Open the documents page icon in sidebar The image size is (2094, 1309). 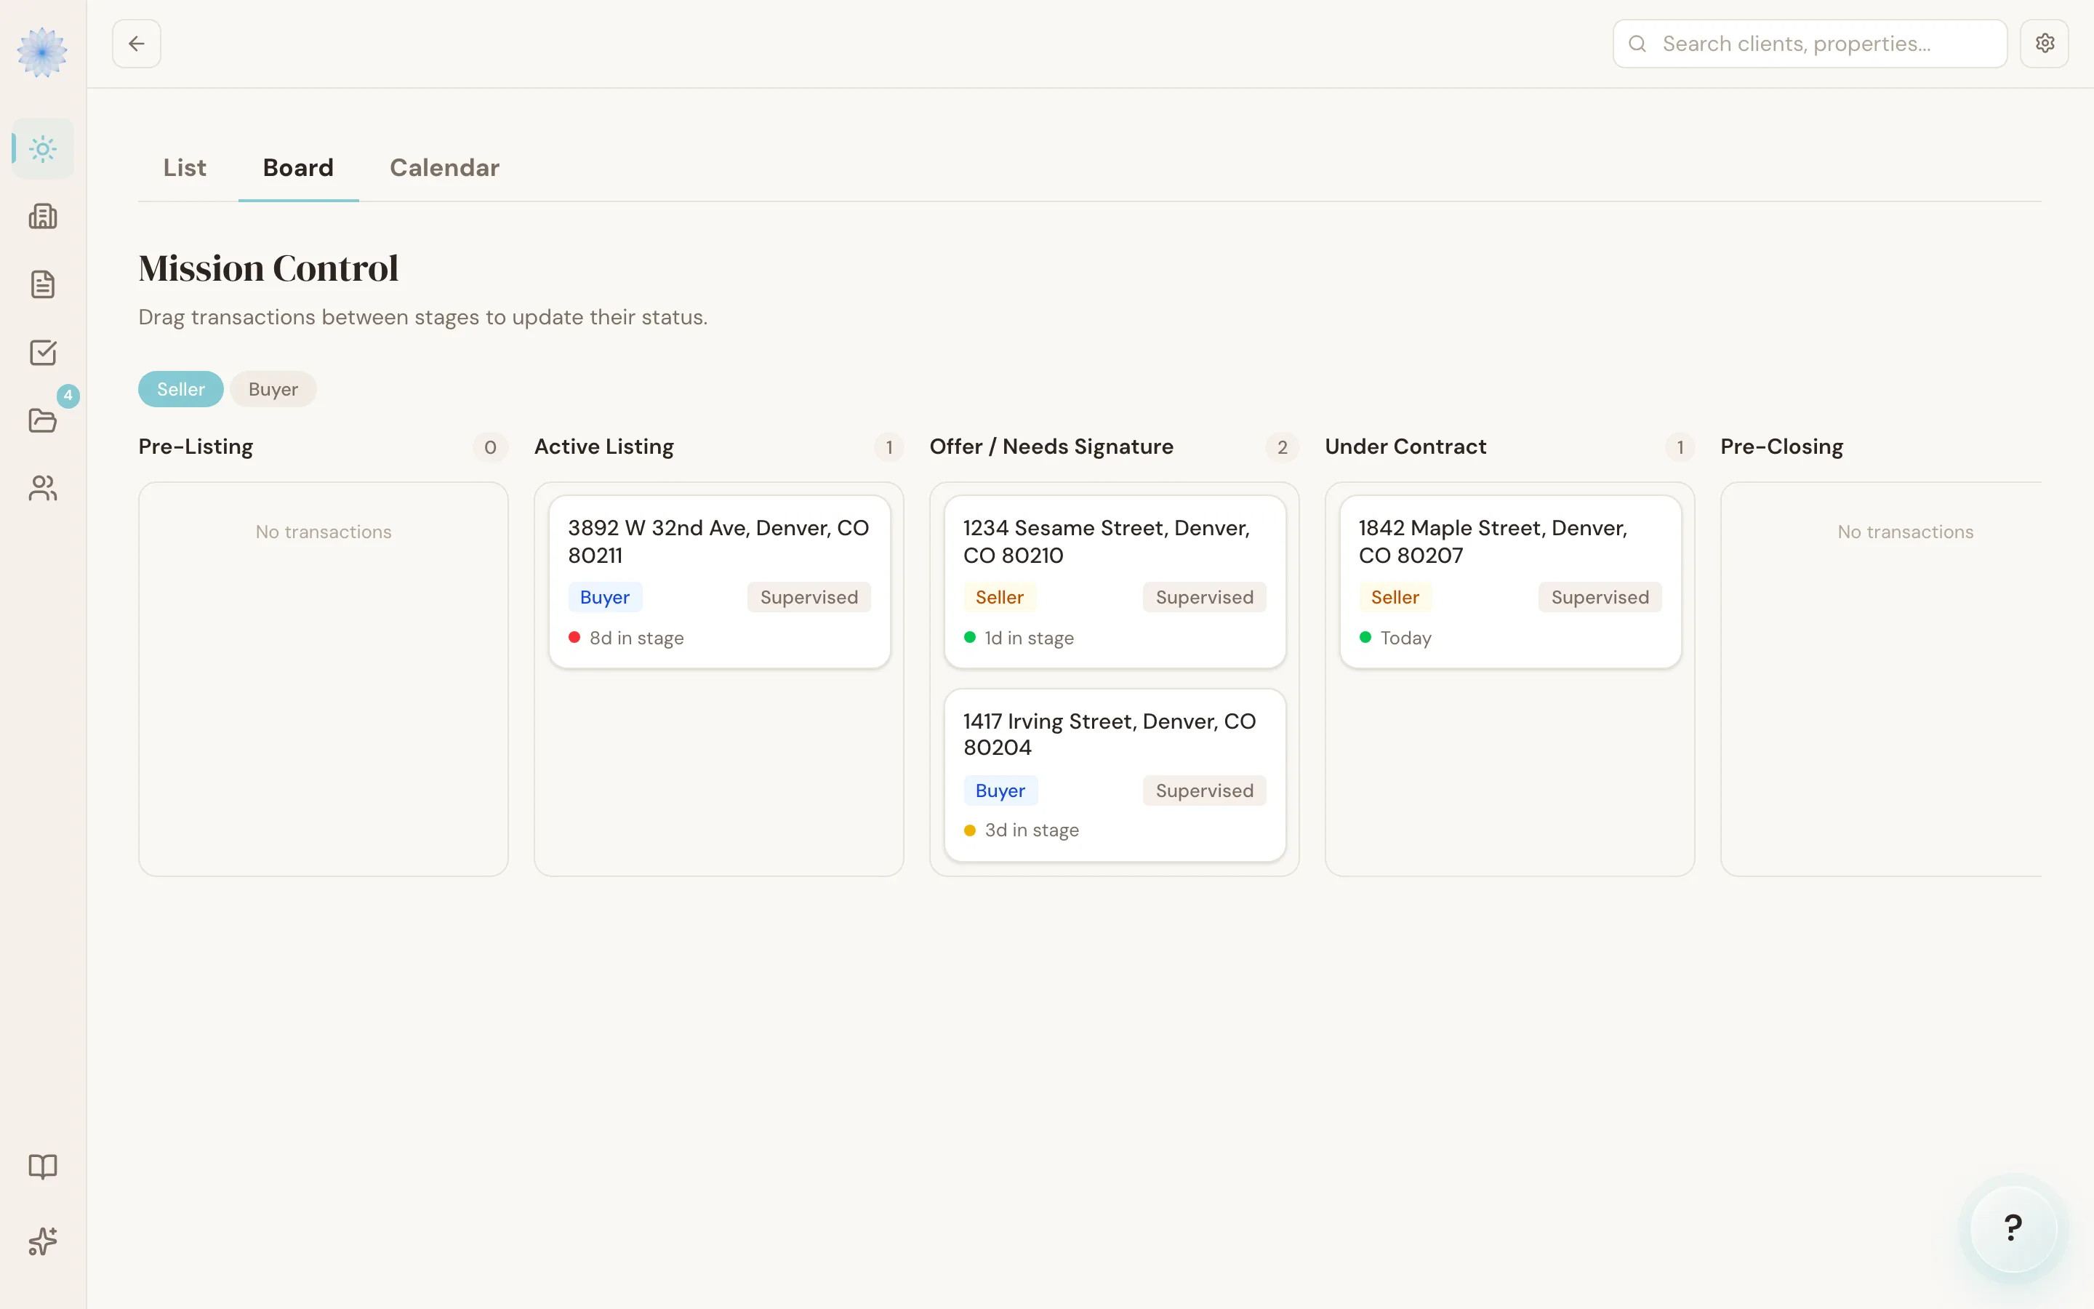click(42, 284)
